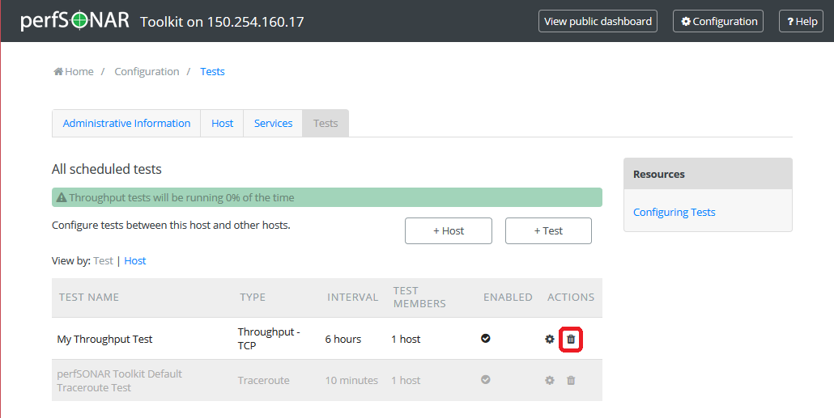
Task: Click the TEST NAME column header
Action: [x=89, y=298]
